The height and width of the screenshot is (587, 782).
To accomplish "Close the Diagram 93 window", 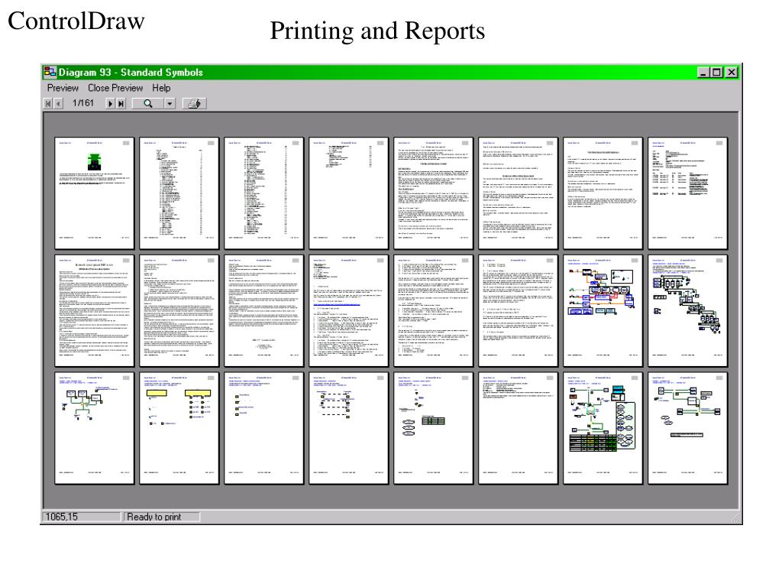I will click(731, 73).
